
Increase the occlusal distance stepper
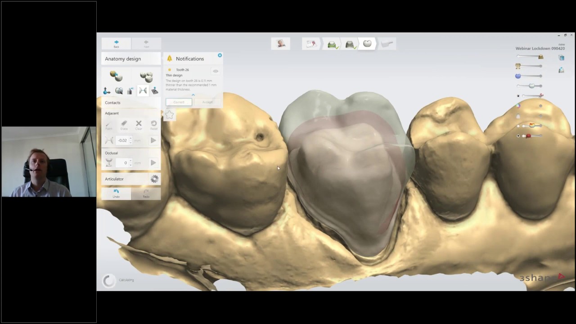pos(131,161)
